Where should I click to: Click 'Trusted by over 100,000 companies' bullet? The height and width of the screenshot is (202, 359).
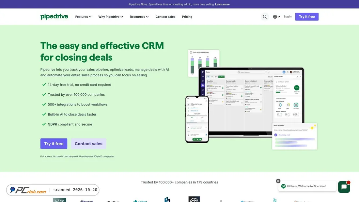click(x=76, y=95)
